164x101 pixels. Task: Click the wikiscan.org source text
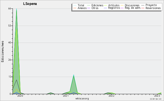tap(82, 99)
